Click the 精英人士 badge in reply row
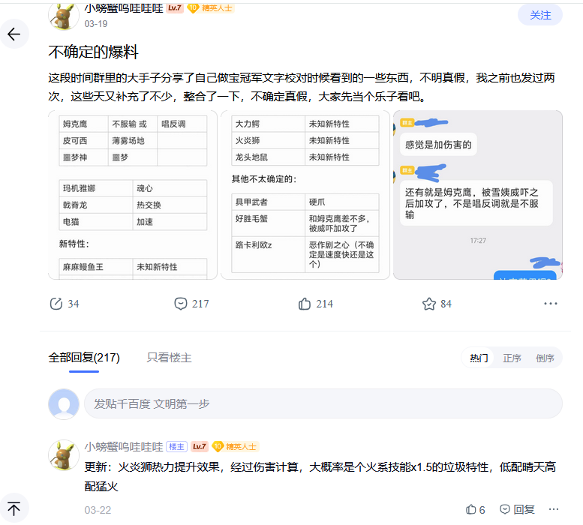583x525 pixels. [235, 446]
